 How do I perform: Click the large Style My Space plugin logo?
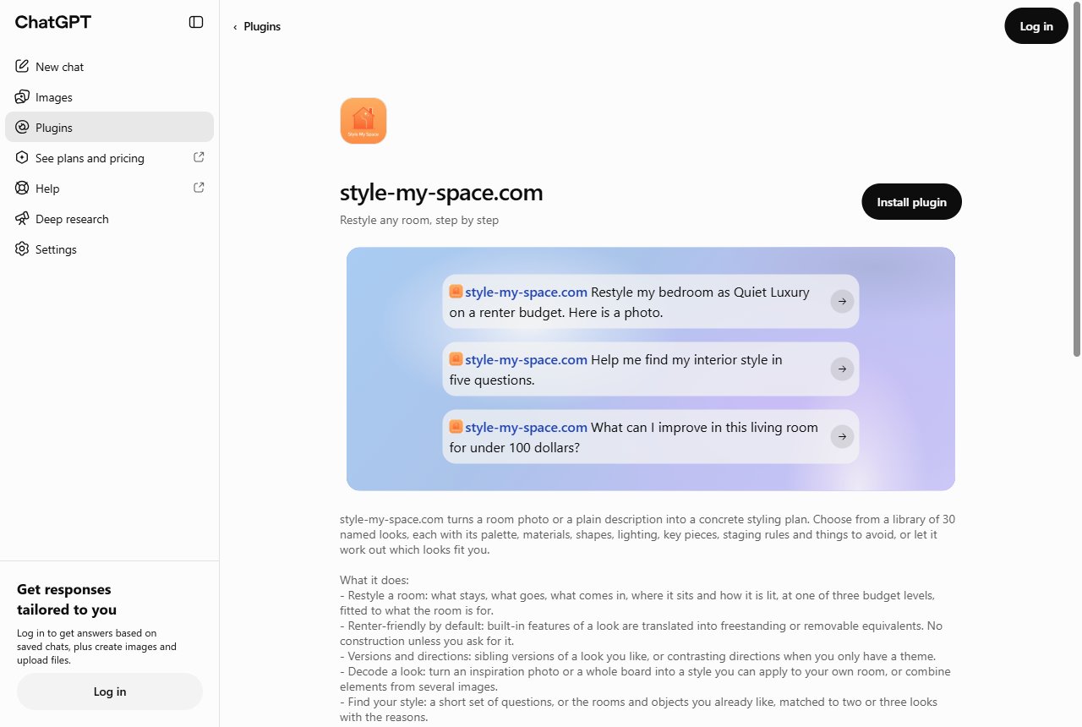363,121
